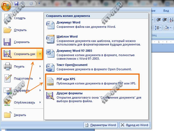Click the Save floppy icon in quick access toolbar
The width and height of the screenshot is (174, 131).
(x=17, y=4)
